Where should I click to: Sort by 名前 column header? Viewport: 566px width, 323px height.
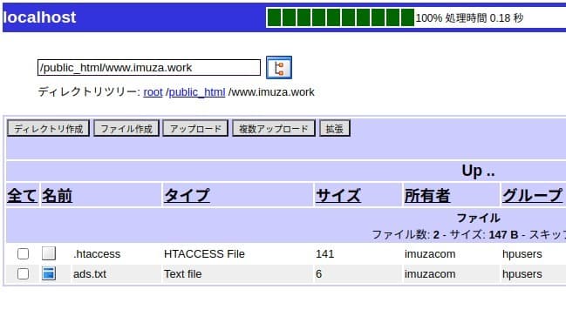pos(57,195)
